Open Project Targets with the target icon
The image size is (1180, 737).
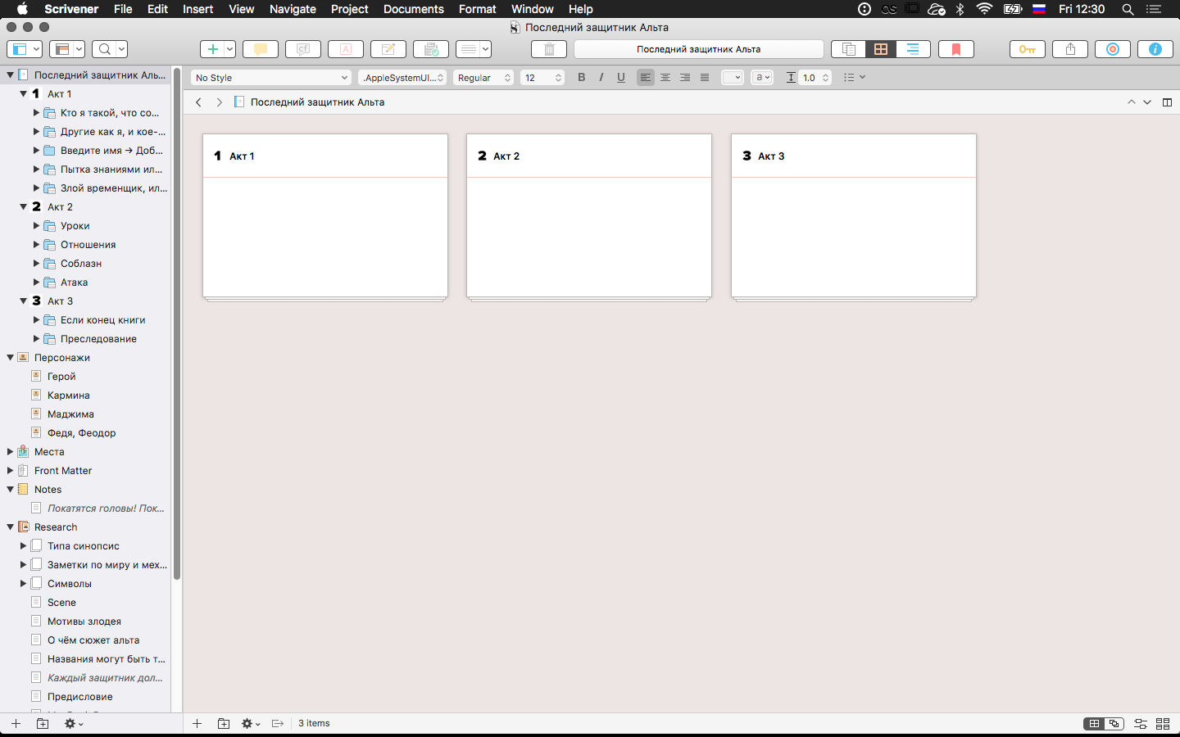pos(1113,49)
